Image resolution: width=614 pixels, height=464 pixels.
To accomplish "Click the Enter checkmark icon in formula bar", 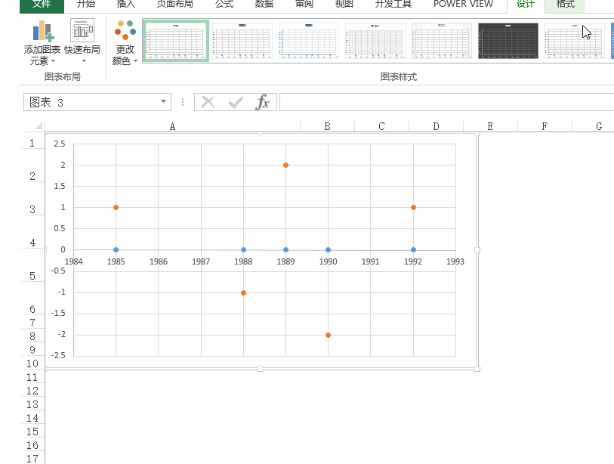I will (236, 102).
